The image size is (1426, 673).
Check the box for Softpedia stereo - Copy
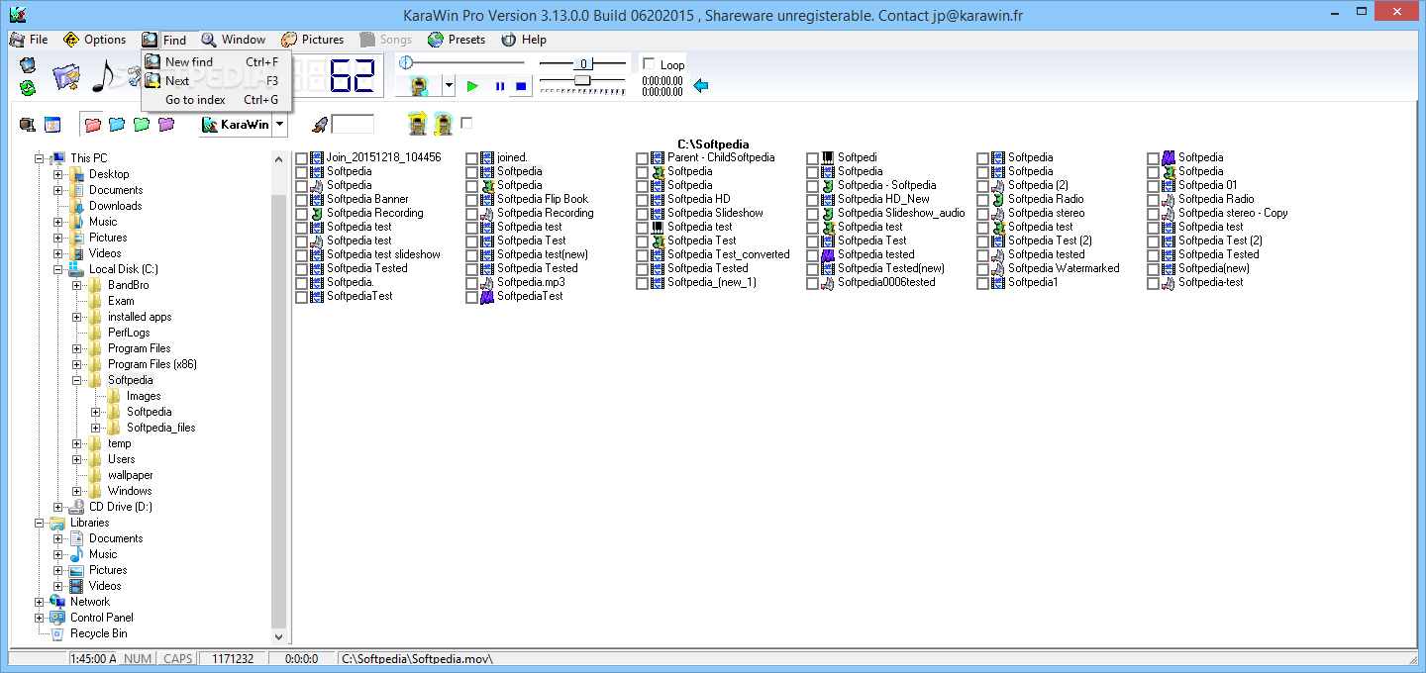point(1153,214)
